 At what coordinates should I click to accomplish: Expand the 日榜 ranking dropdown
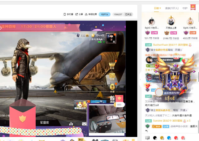157,8
